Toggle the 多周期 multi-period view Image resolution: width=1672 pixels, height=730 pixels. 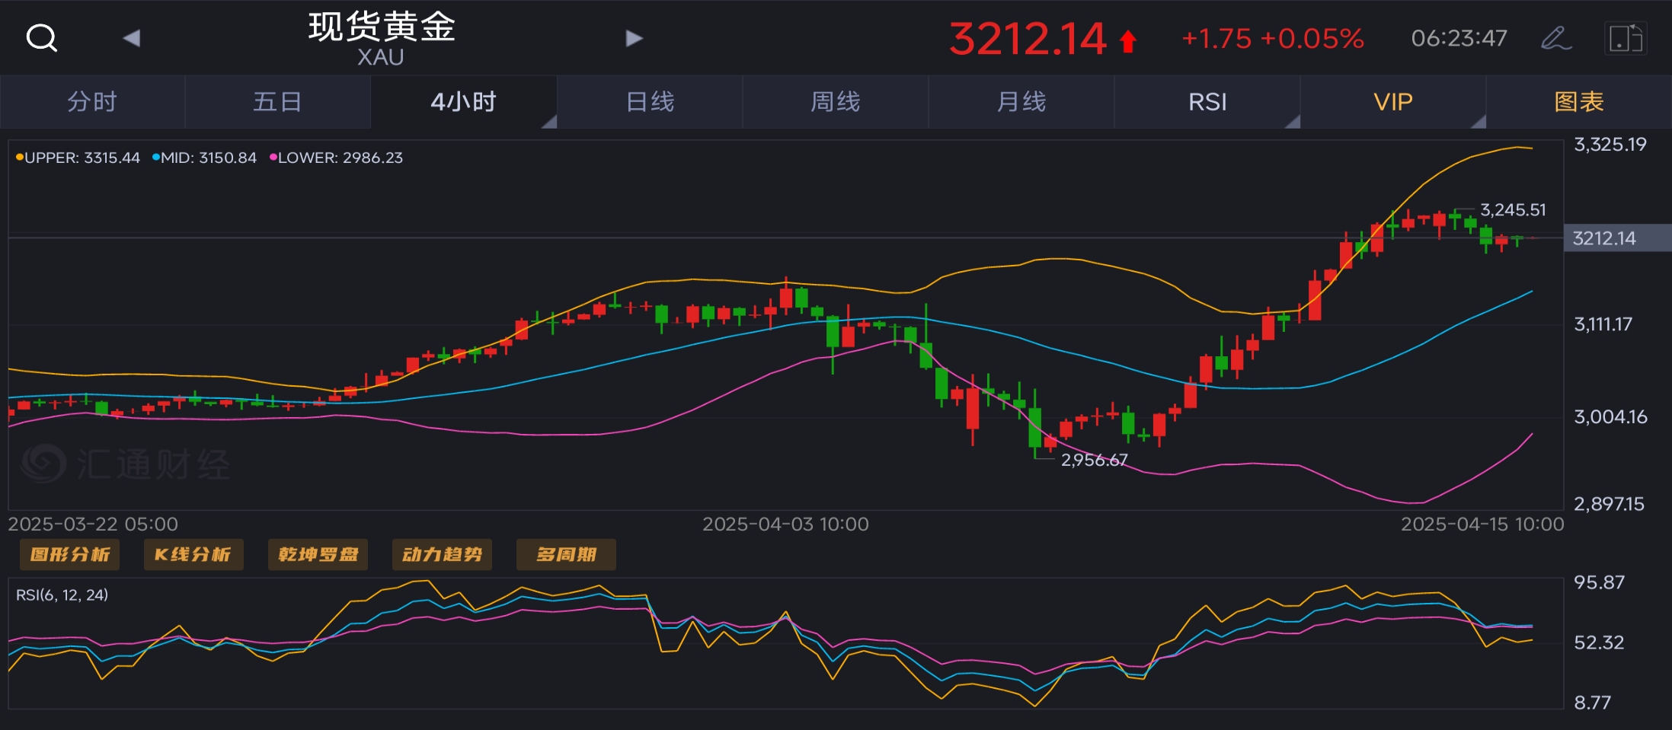pyautogui.click(x=566, y=554)
